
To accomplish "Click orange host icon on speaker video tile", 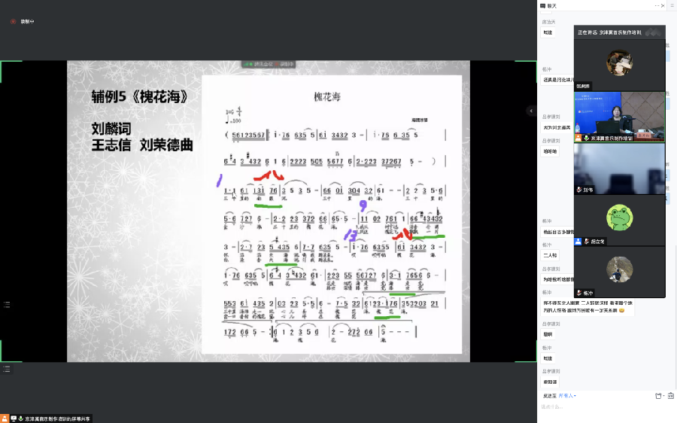I will [578, 138].
